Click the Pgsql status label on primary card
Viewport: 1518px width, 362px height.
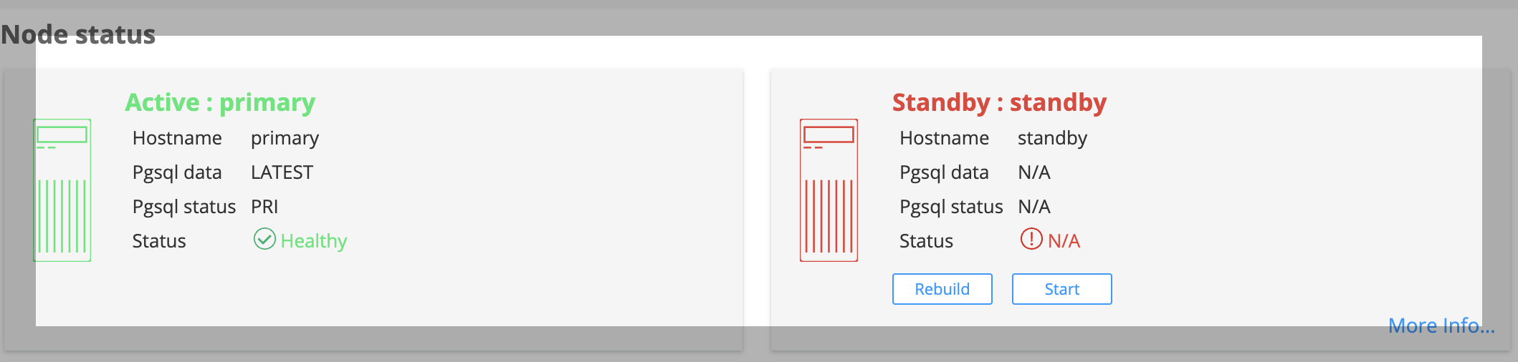pos(184,207)
